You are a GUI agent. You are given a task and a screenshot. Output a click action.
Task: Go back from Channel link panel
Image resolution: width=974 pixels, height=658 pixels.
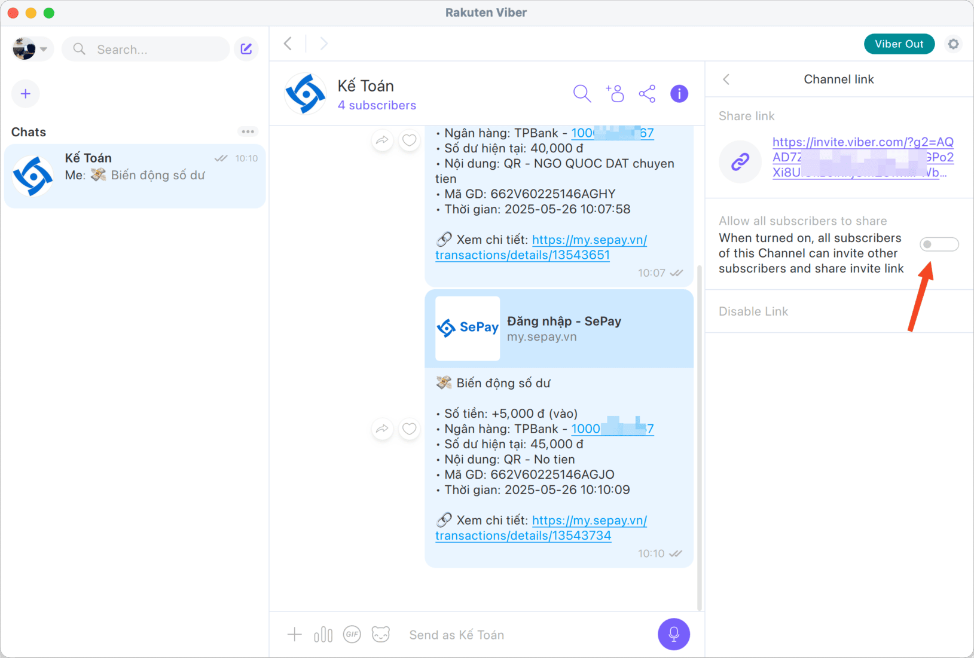726,79
